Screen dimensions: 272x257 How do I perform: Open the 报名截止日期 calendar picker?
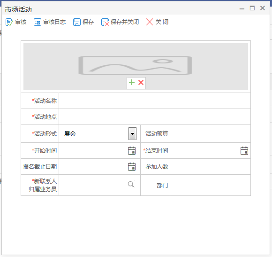132,167
